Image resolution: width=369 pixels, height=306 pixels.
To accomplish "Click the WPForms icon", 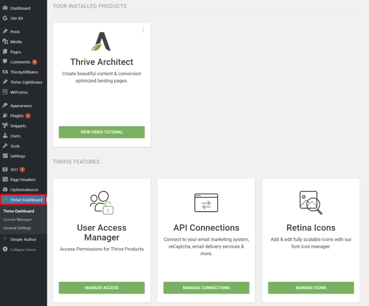I will point(5,92).
